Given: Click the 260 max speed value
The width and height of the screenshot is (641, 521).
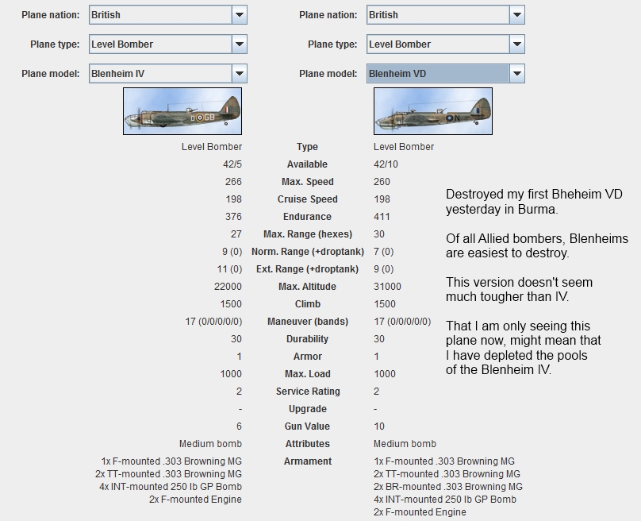Looking at the screenshot, I should click(x=382, y=182).
